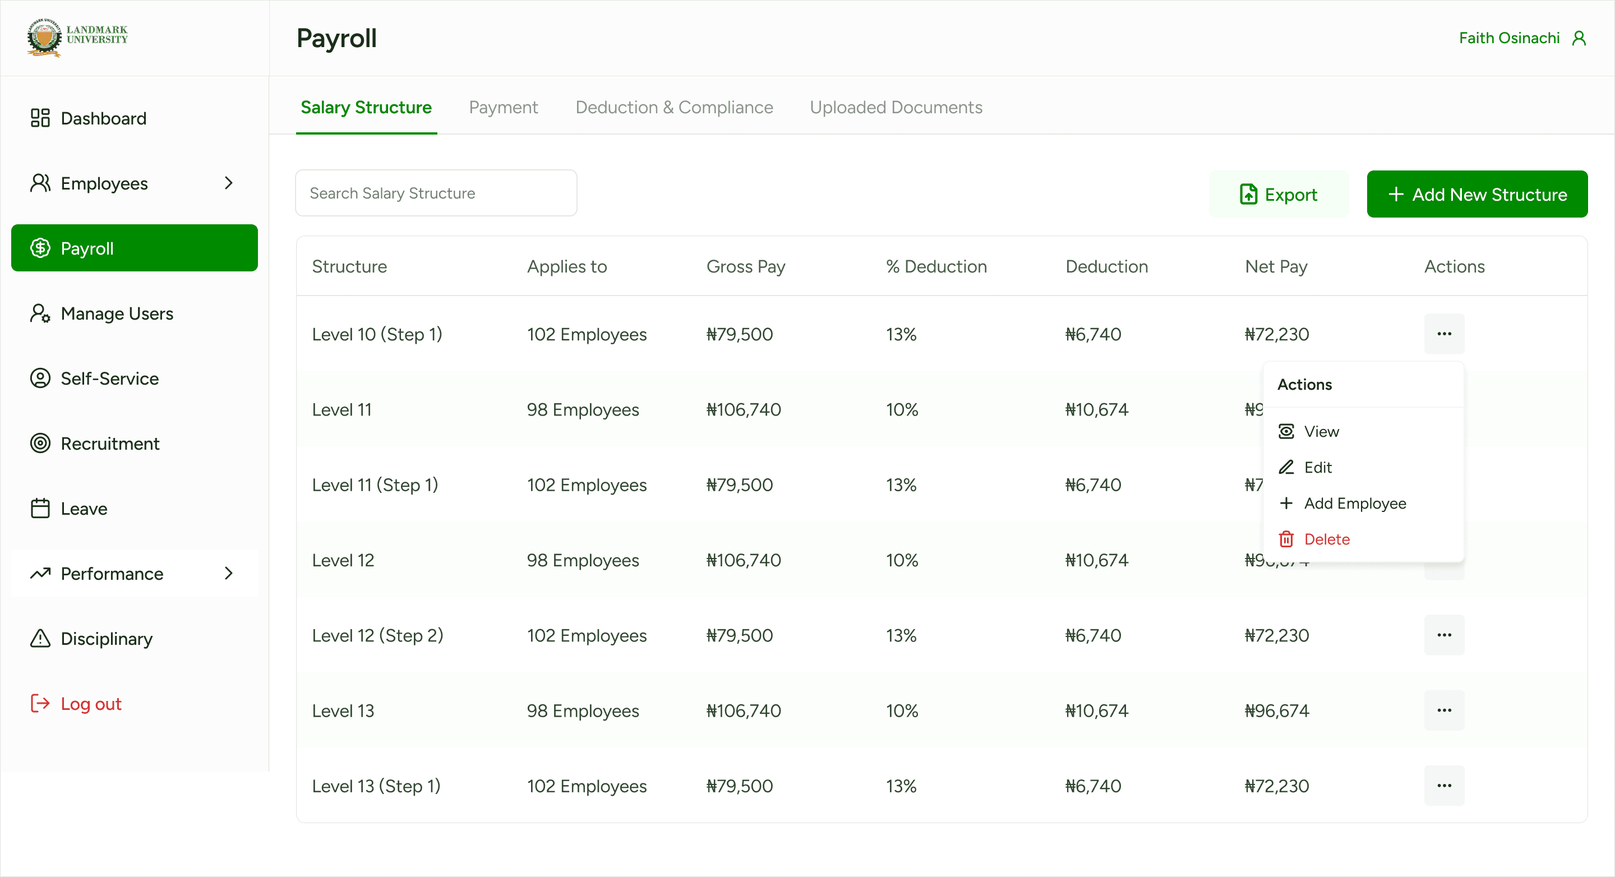Switch to the Payment tab
Screen dimensions: 1615x877
[503, 107]
